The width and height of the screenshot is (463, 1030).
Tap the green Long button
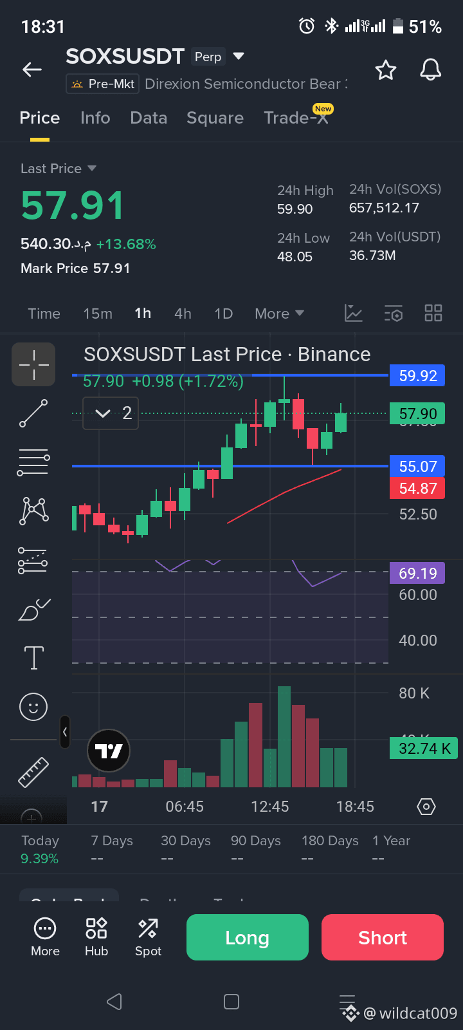pos(248,937)
